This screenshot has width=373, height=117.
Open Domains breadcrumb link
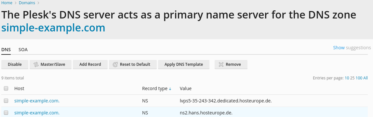click(x=27, y=3)
